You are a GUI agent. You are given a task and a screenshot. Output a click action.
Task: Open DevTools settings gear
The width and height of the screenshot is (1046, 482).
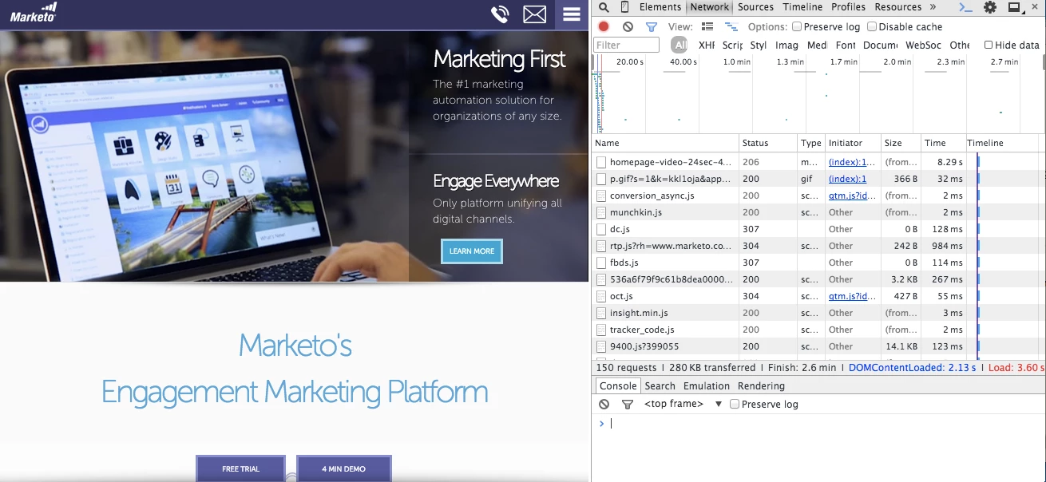[x=990, y=7]
